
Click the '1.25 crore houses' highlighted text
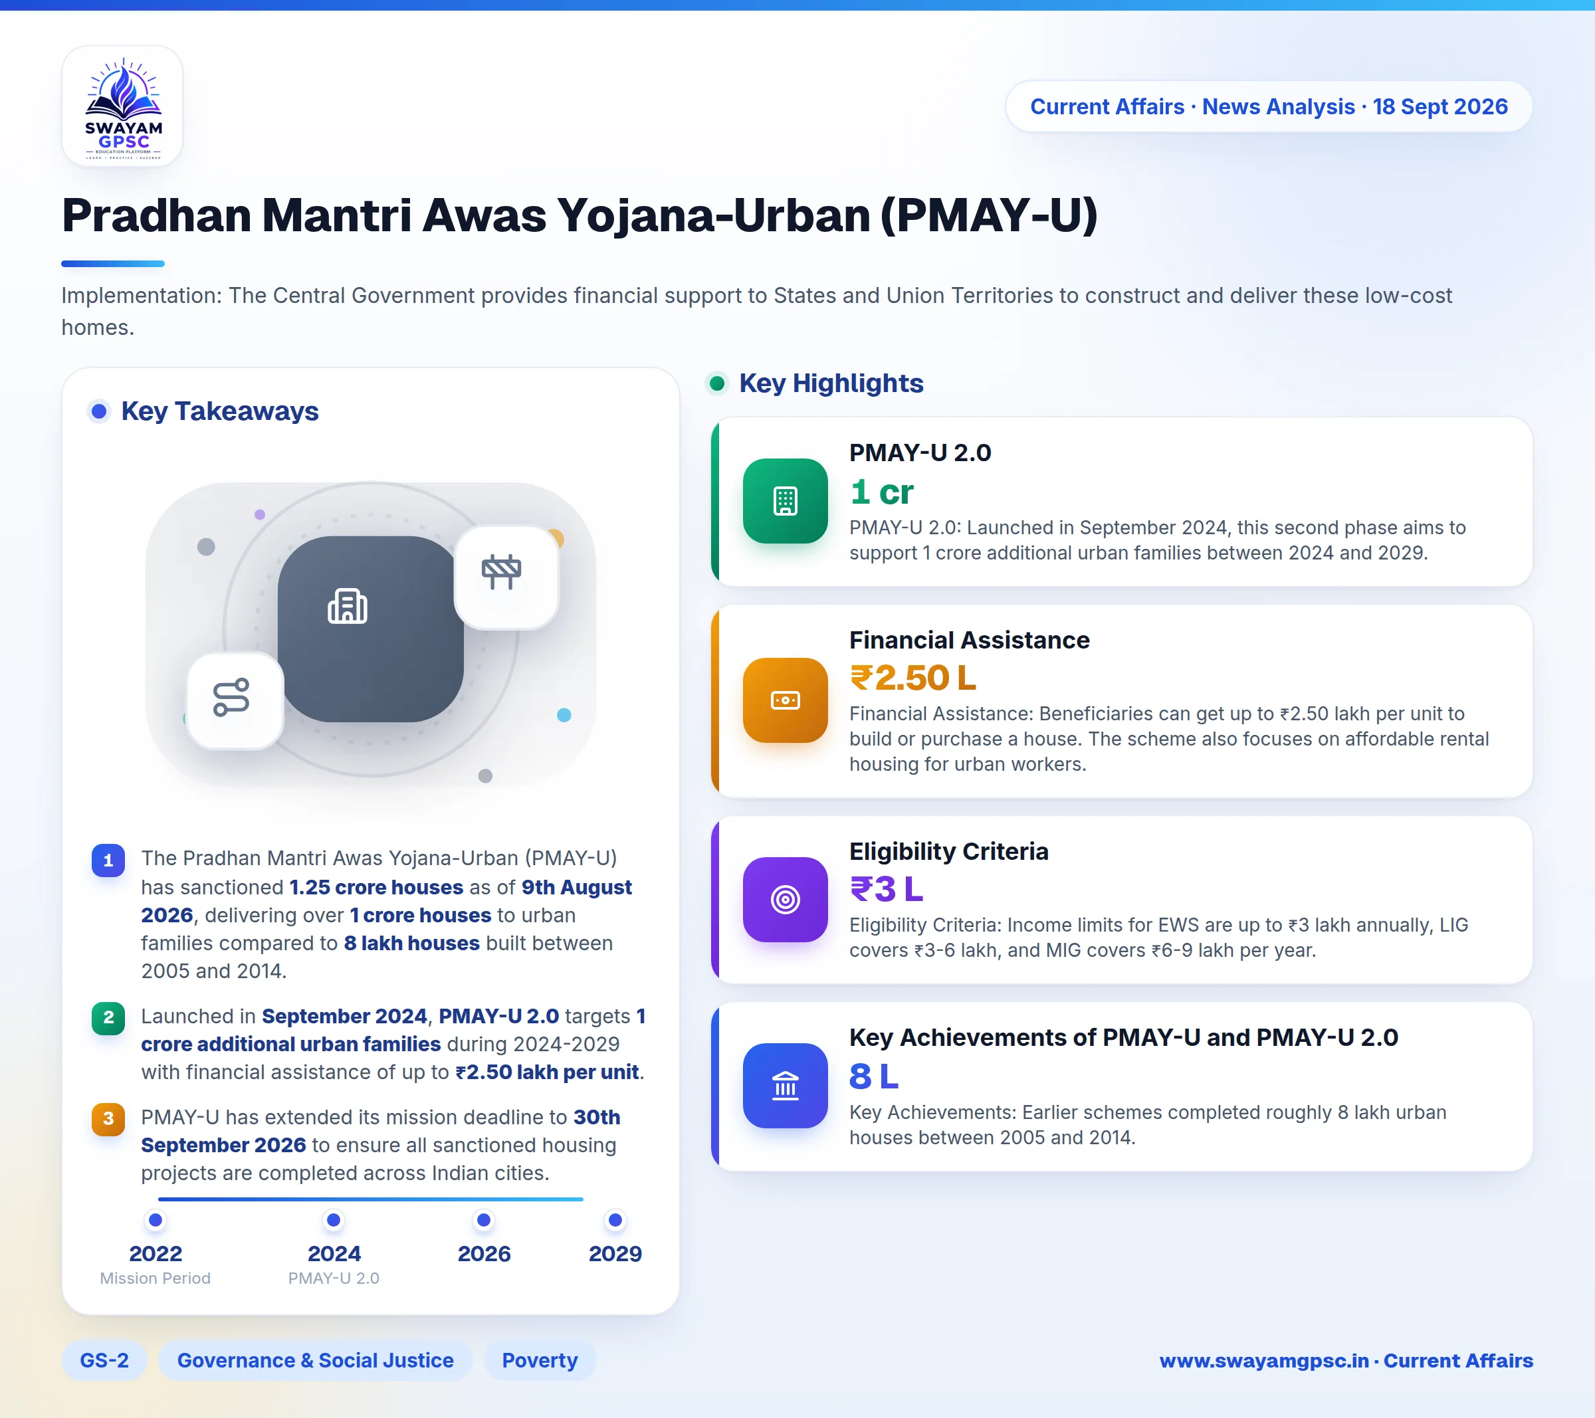tap(376, 887)
